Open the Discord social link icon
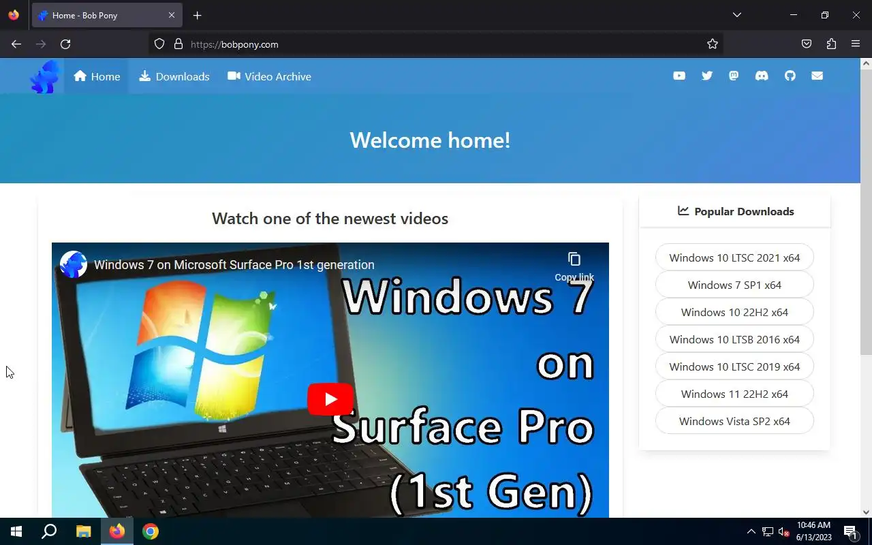The height and width of the screenshot is (545, 872). [x=762, y=76]
